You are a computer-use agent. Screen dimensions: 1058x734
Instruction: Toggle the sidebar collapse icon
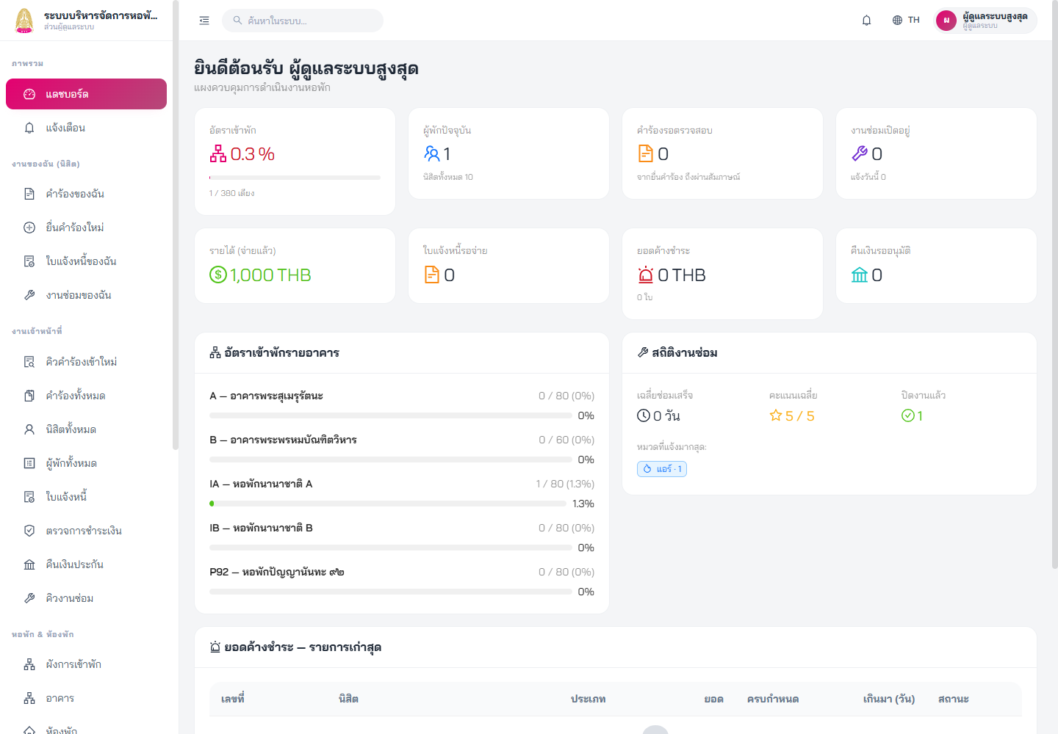(x=204, y=21)
